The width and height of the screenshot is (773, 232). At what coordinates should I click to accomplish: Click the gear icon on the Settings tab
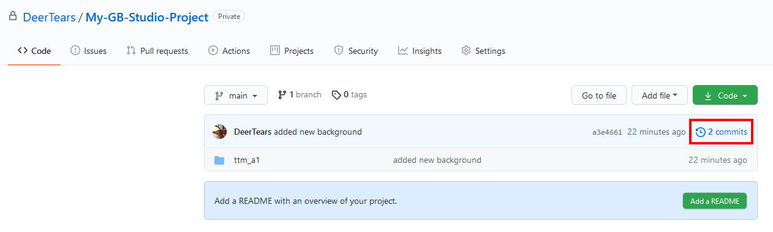(466, 50)
